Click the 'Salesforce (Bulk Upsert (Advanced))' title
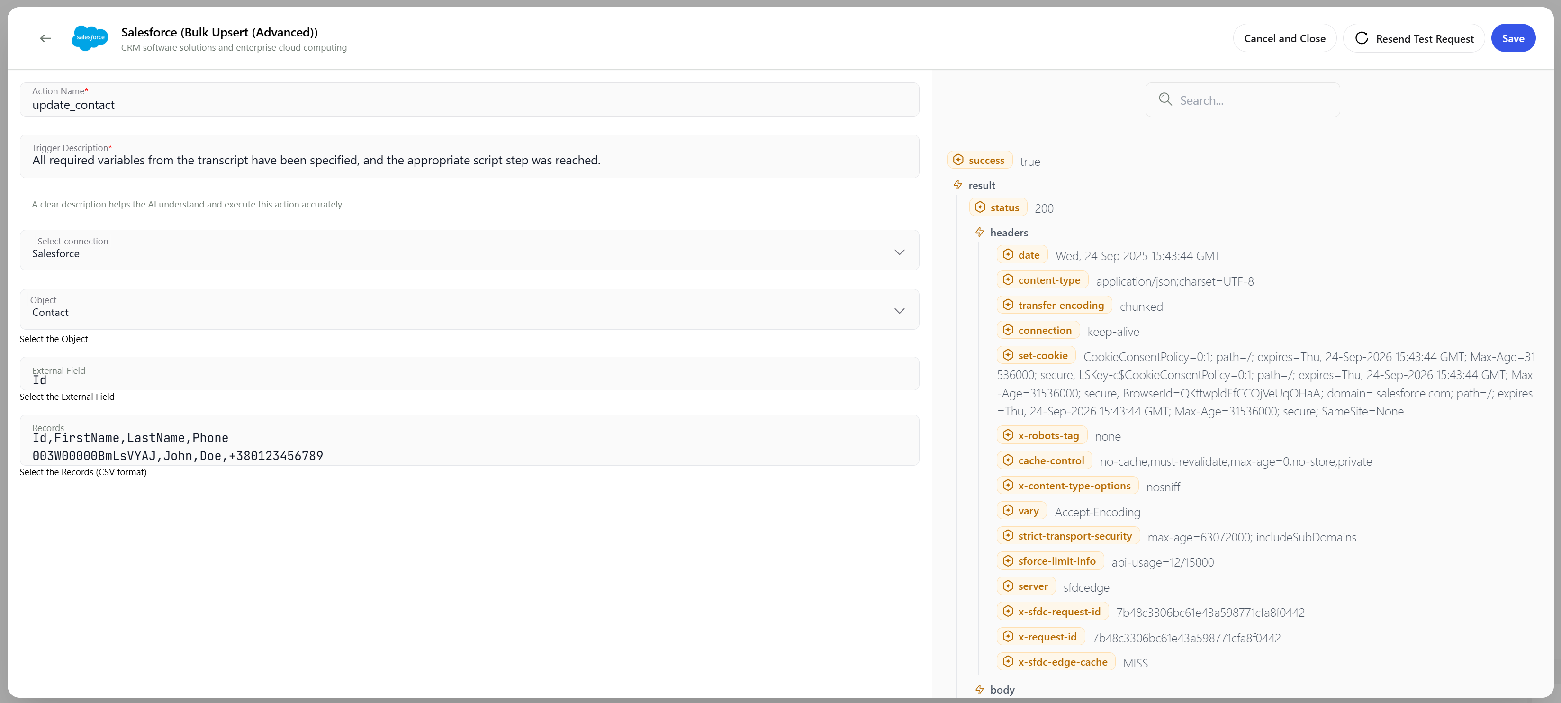This screenshot has height=703, width=1561. (x=219, y=32)
